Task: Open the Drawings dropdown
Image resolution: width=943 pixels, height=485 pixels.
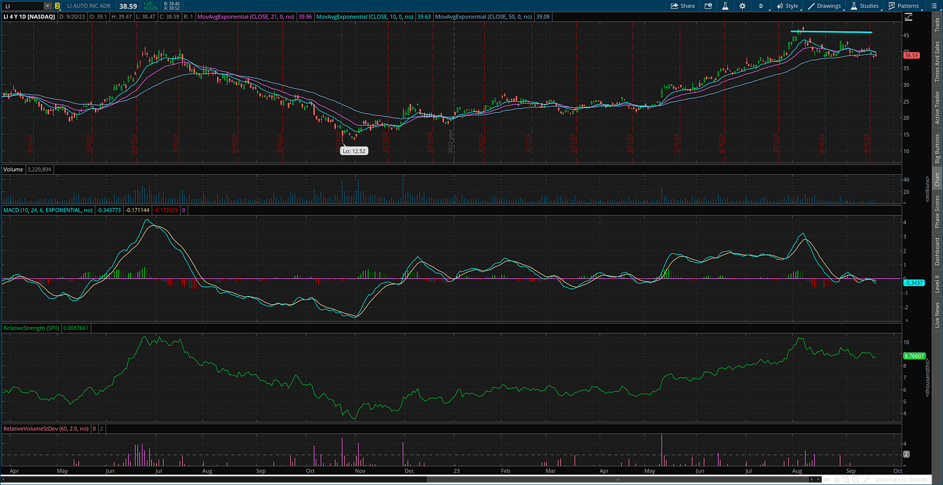Action: tap(824, 6)
